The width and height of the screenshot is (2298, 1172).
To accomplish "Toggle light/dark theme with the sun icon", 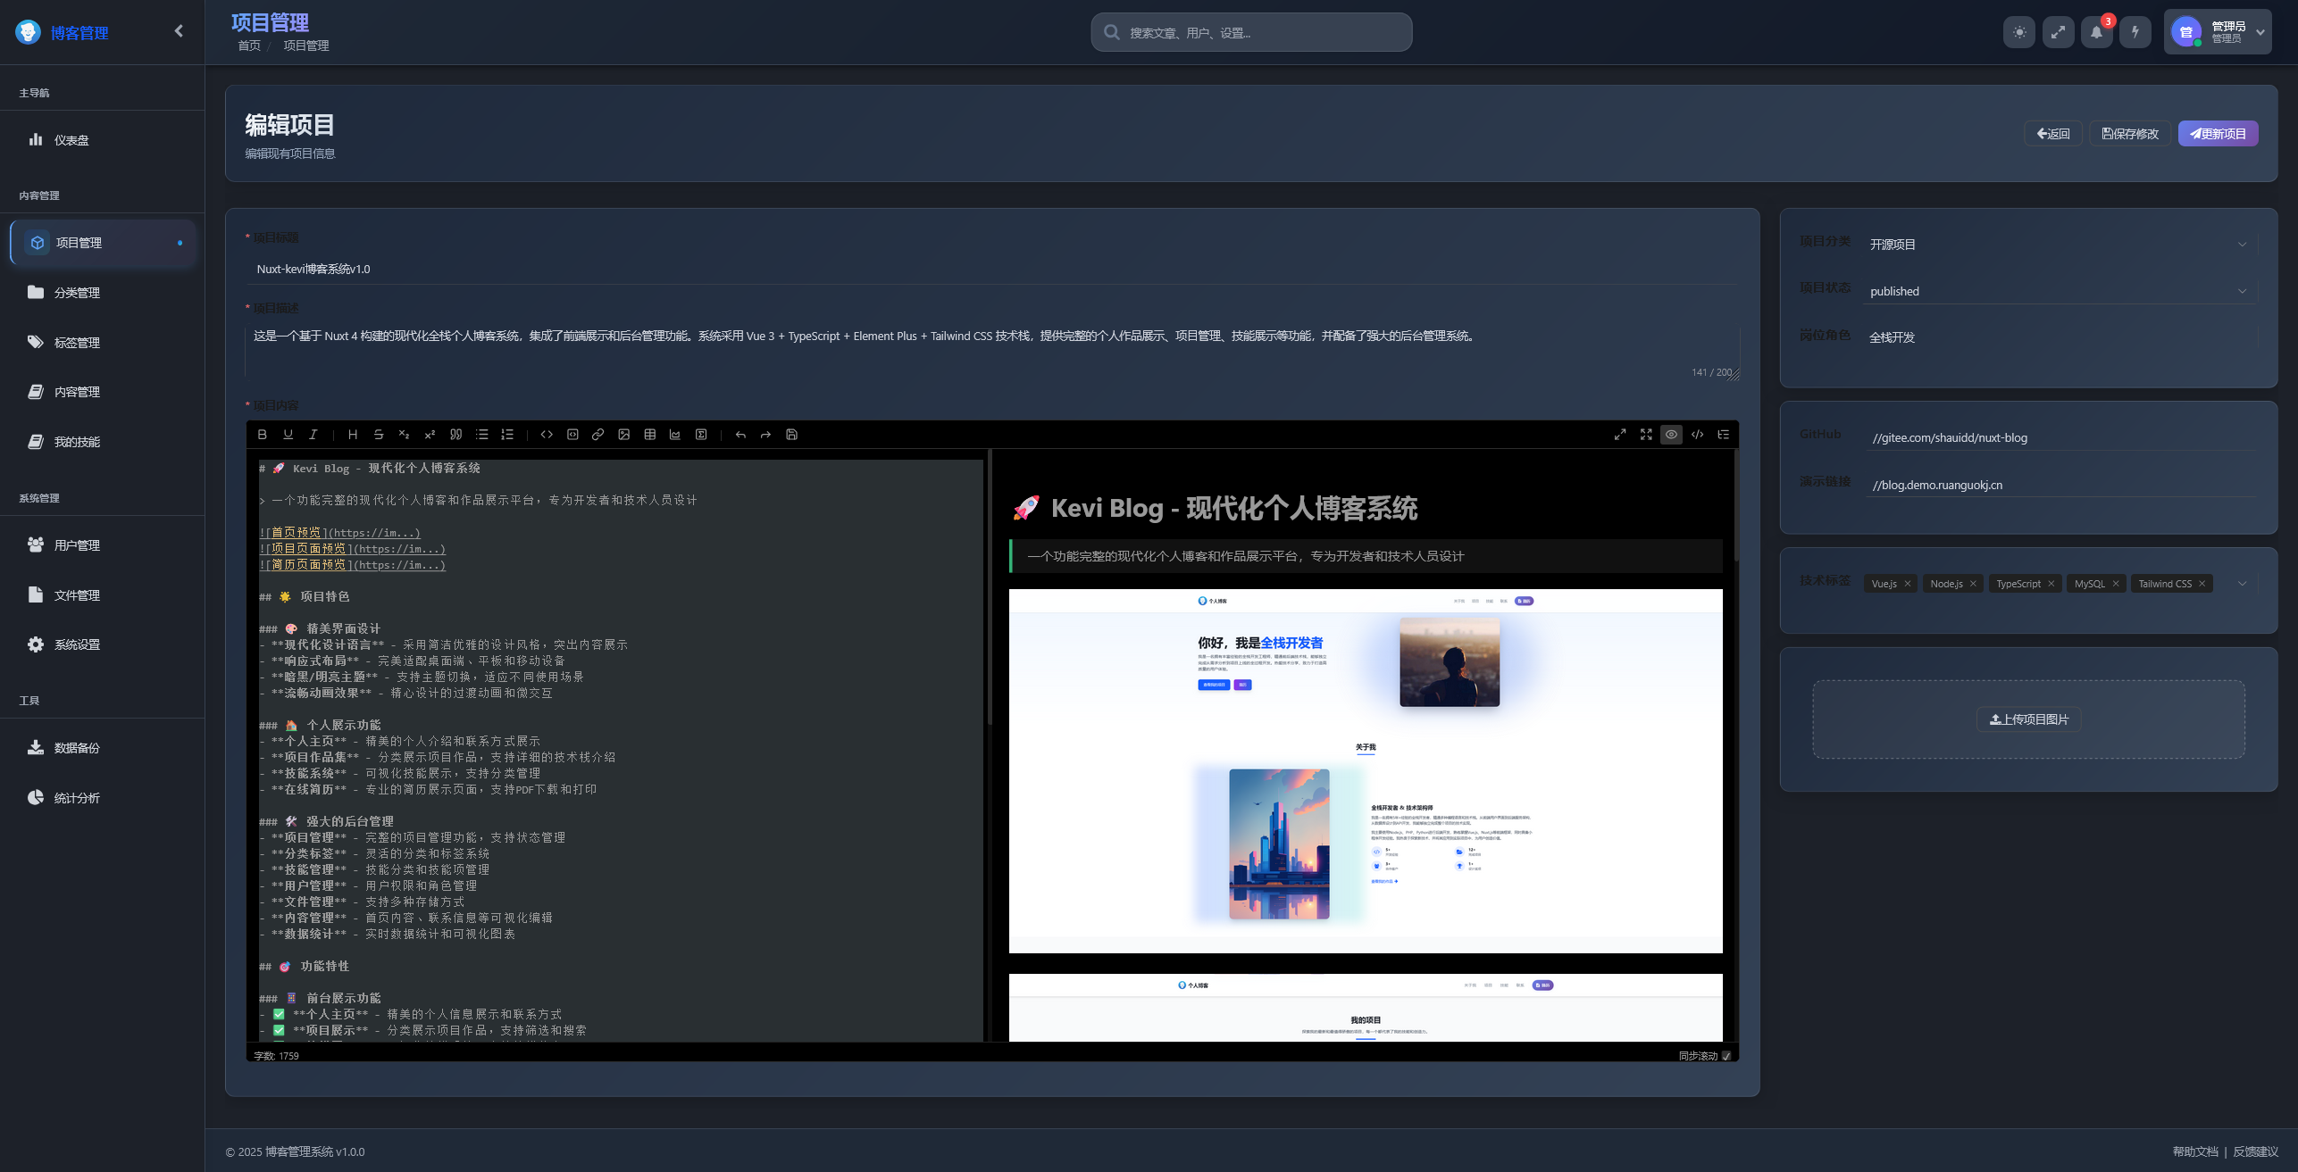I will [x=2019, y=32].
